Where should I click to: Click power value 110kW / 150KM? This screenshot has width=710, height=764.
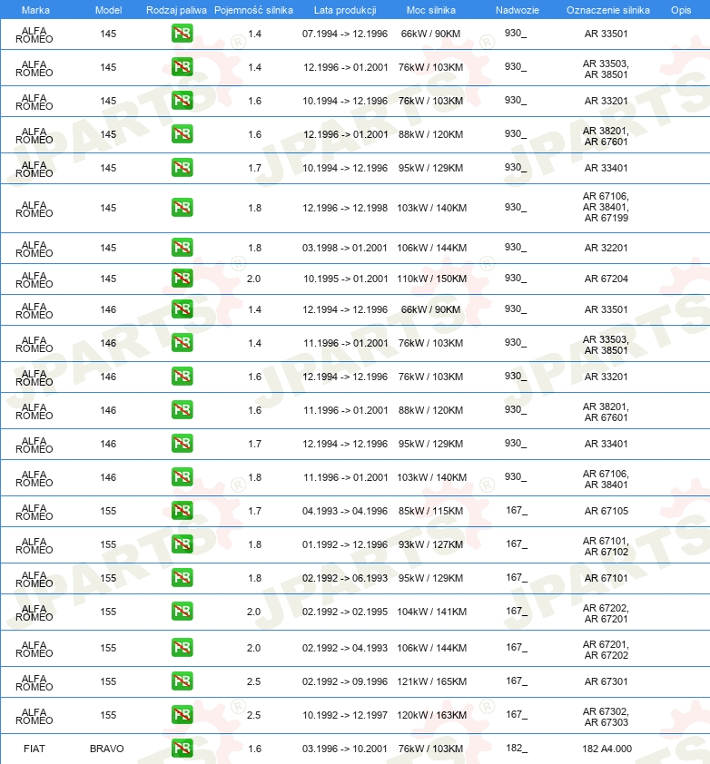431,279
